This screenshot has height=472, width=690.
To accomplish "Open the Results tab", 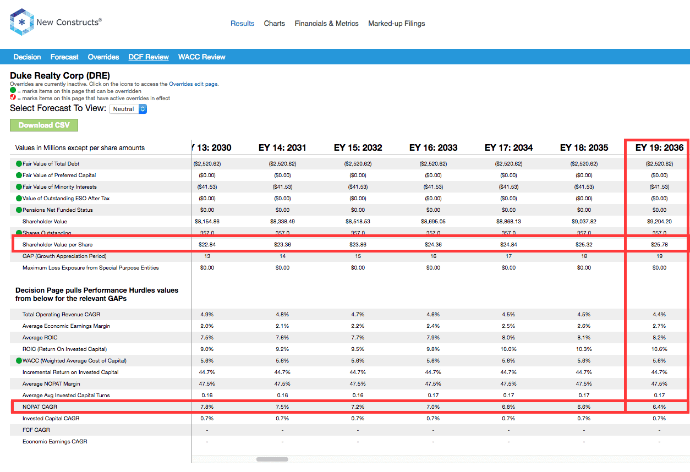I will tap(243, 24).
